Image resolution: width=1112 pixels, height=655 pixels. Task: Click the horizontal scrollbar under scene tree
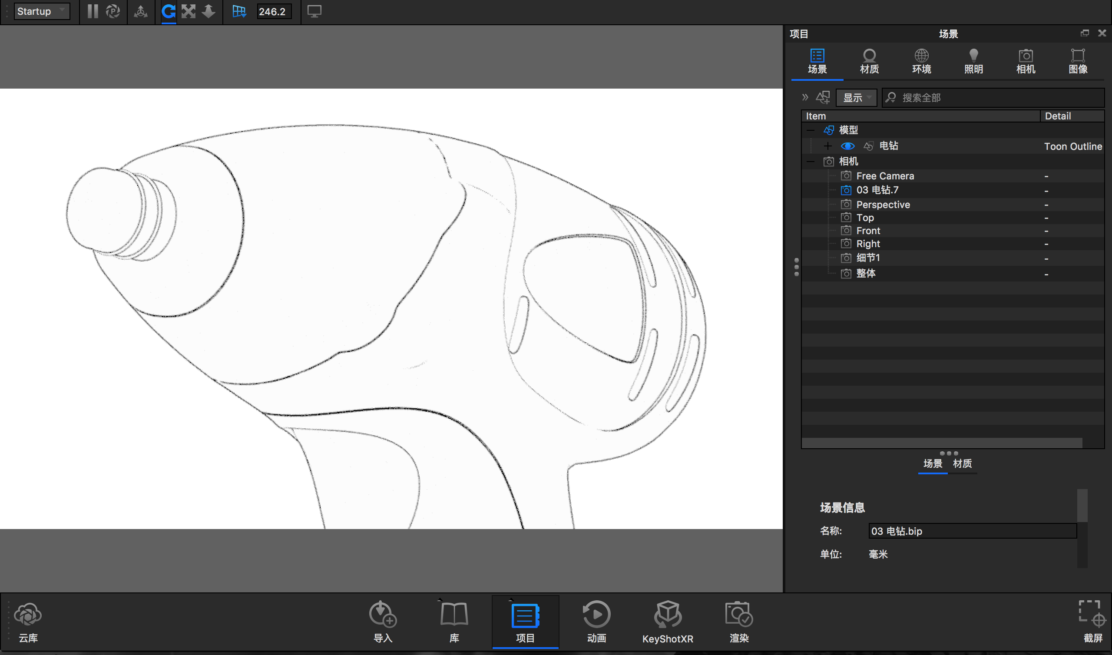(x=941, y=443)
